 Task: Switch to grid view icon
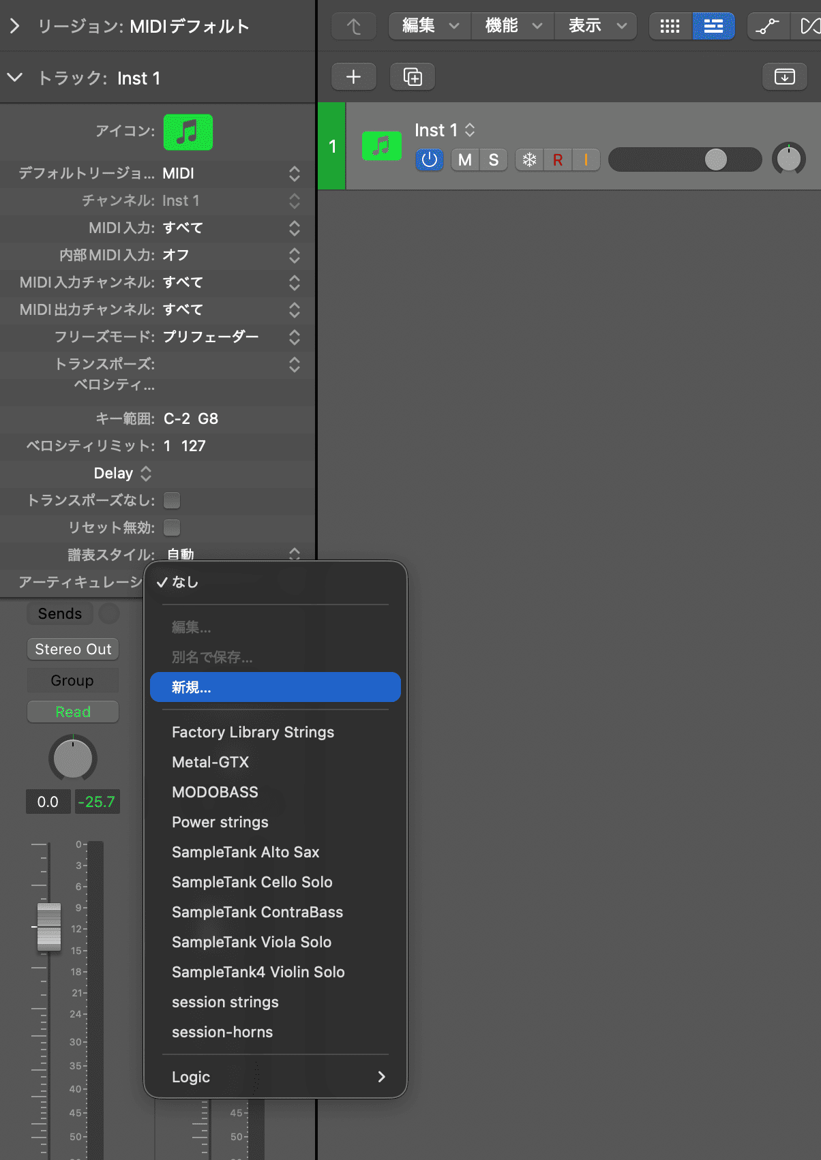[670, 26]
